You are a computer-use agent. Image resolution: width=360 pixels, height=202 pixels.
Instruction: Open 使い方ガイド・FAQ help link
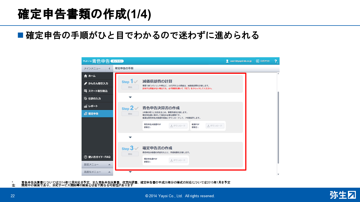click(x=97, y=157)
